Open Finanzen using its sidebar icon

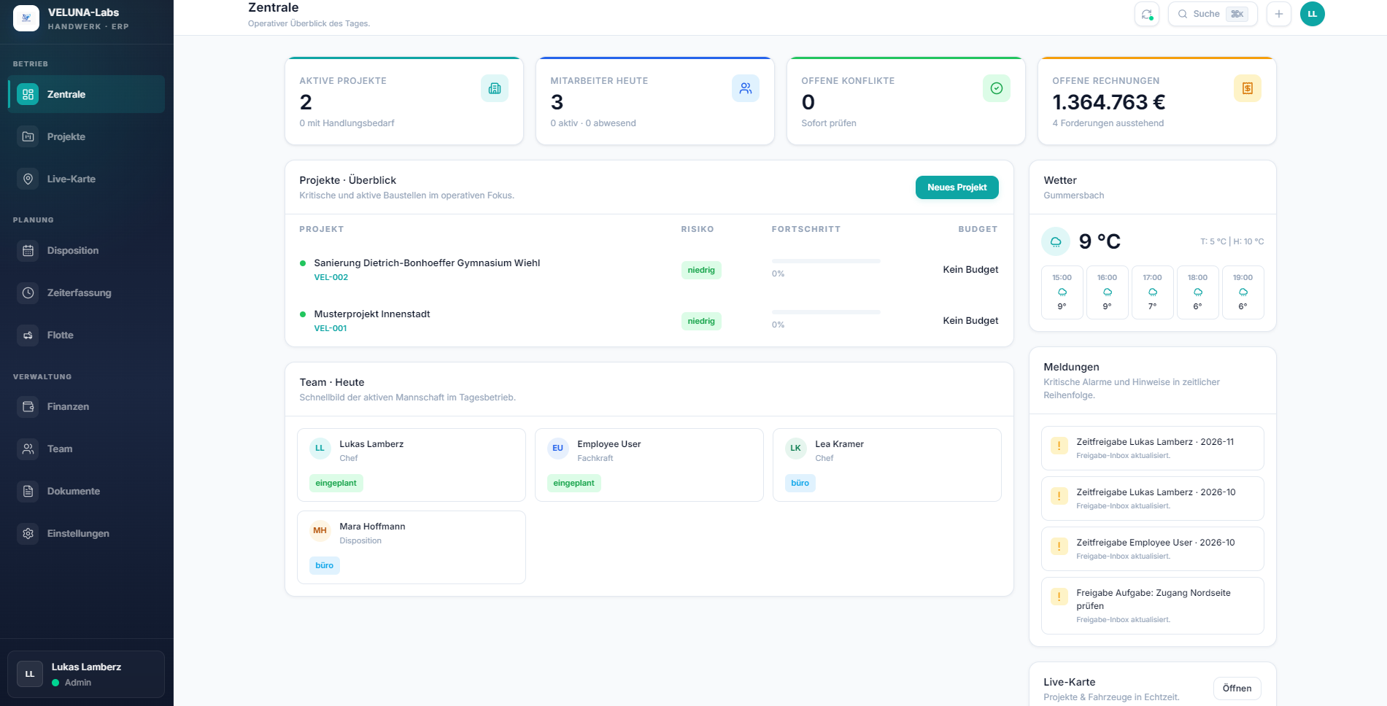(28, 406)
